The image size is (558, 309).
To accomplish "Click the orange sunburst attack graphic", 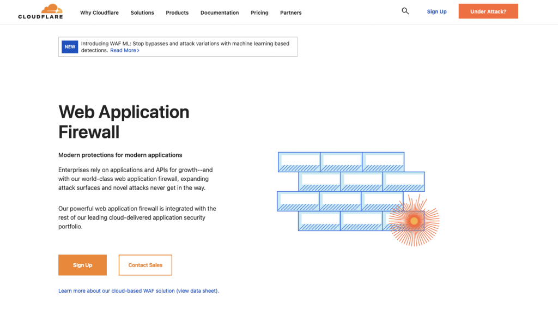I will click(414, 221).
